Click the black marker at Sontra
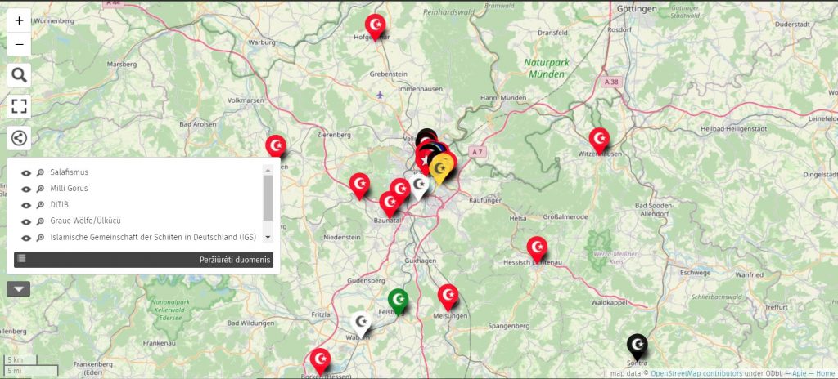This screenshot has width=838, height=379. pos(637,345)
